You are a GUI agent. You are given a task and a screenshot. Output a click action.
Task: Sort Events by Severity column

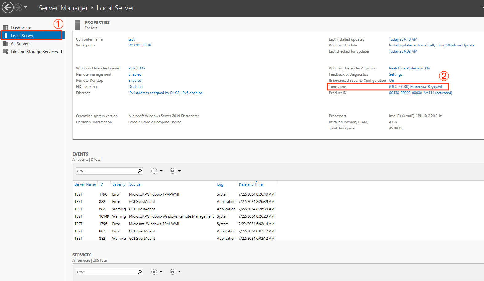click(119, 184)
